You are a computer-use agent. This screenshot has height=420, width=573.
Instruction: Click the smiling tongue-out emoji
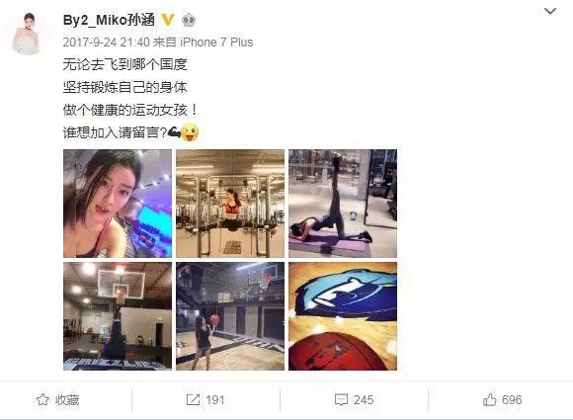[x=190, y=132]
